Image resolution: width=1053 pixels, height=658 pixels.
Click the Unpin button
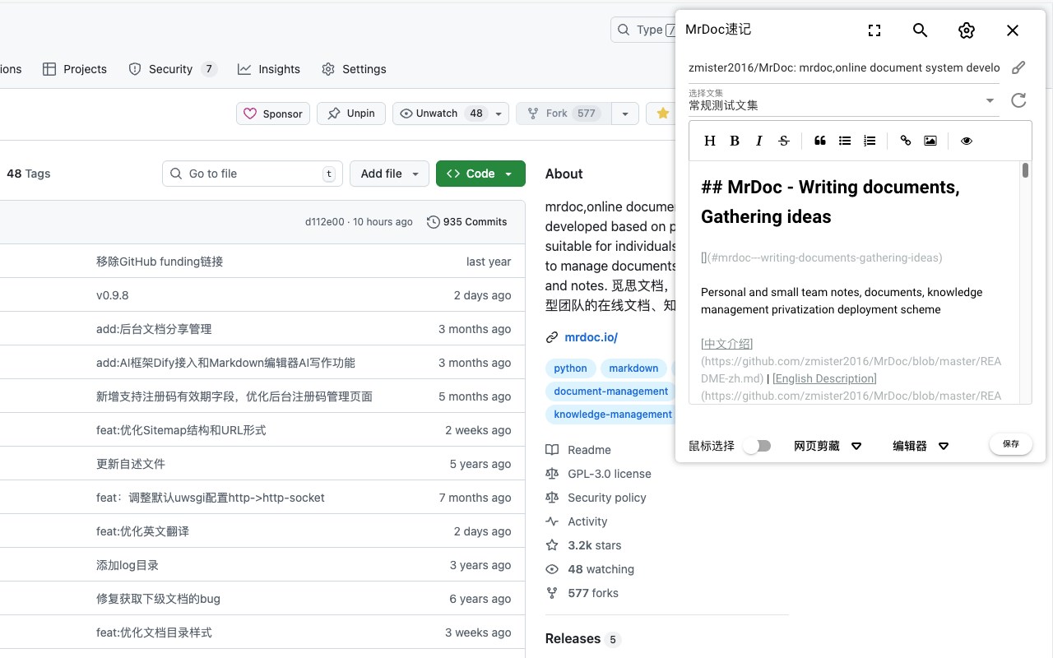(x=351, y=114)
